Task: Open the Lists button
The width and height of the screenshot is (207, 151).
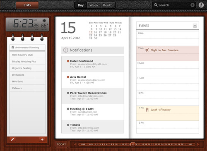Action: tap(27, 5)
